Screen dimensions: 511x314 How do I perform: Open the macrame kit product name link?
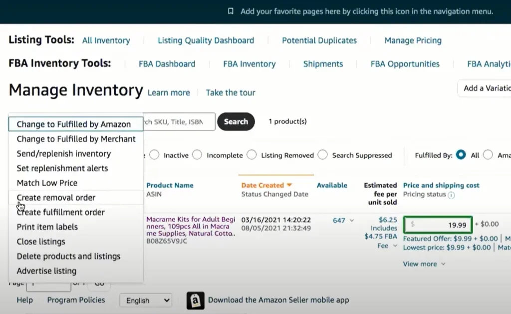(190, 227)
